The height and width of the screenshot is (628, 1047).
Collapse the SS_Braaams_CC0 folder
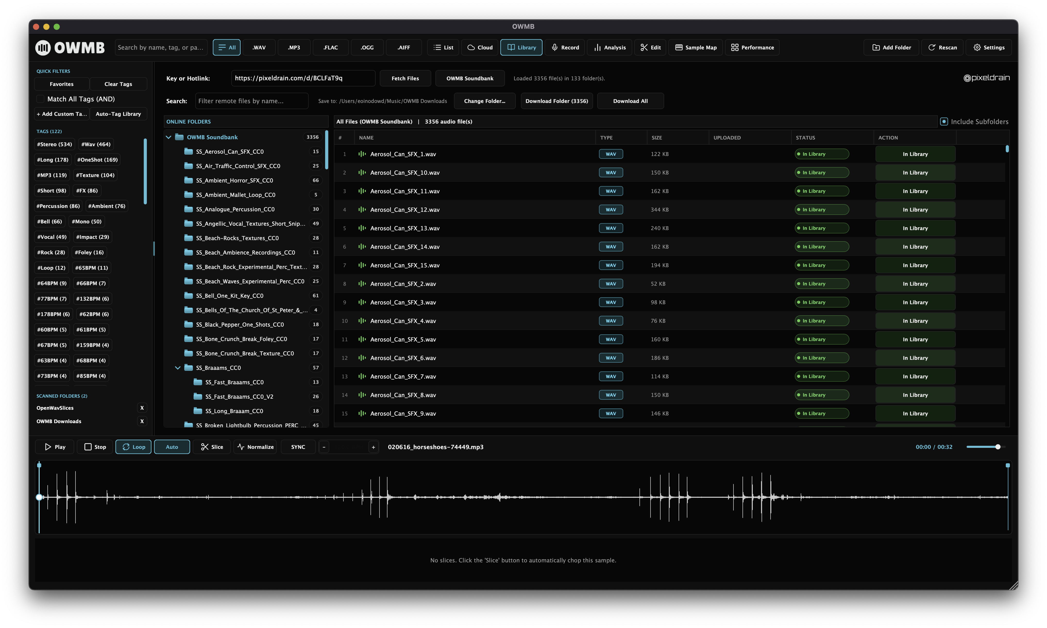(x=178, y=368)
